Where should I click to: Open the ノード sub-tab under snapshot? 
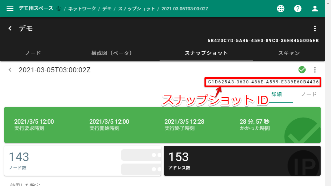click(309, 94)
